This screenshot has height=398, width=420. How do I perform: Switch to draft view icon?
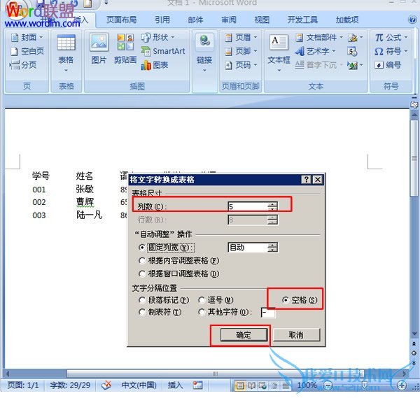point(286,385)
